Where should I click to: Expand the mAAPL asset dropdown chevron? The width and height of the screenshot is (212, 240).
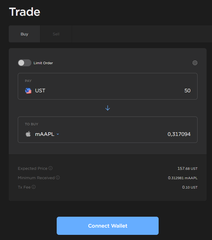point(58,134)
